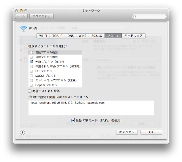Click the proxy bypass hosts text field
This screenshot has width=182, height=162.
[x=91, y=108]
